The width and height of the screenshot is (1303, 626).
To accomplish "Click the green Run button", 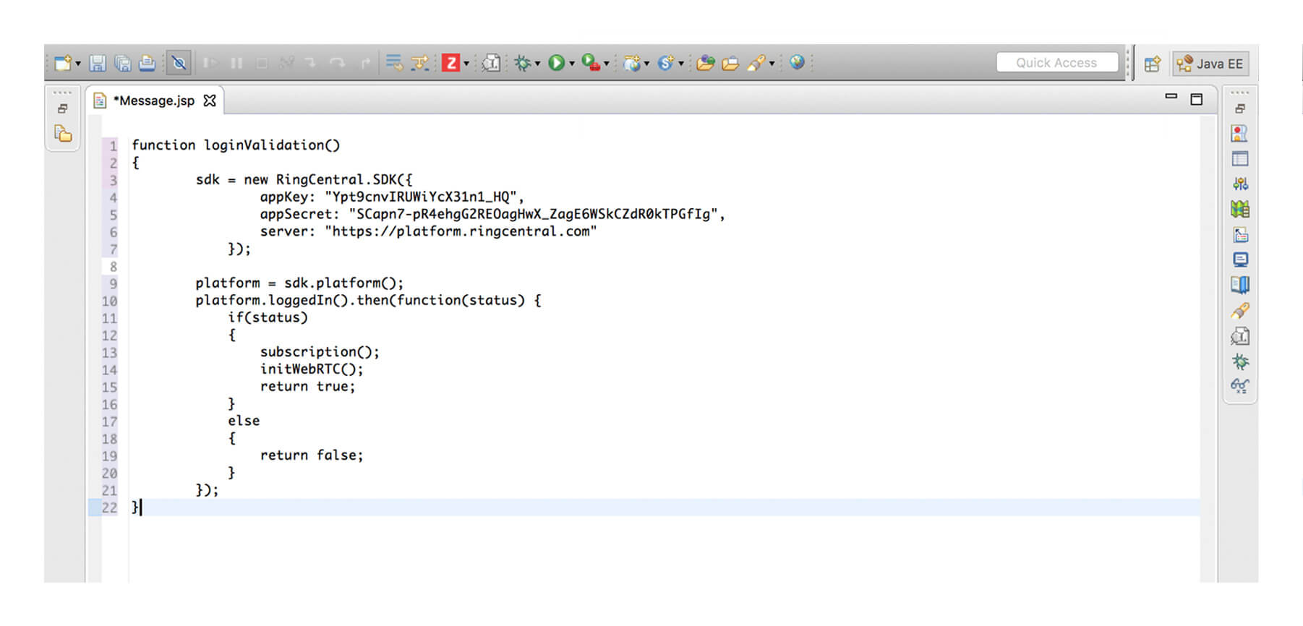I will [x=556, y=64].
